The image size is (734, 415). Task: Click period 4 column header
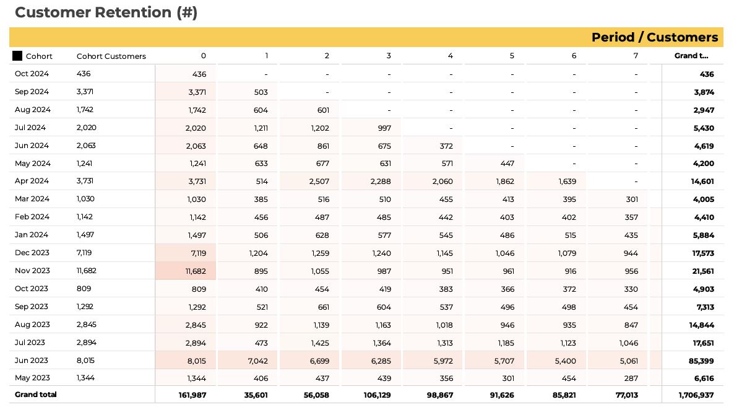tap(451, 56)
